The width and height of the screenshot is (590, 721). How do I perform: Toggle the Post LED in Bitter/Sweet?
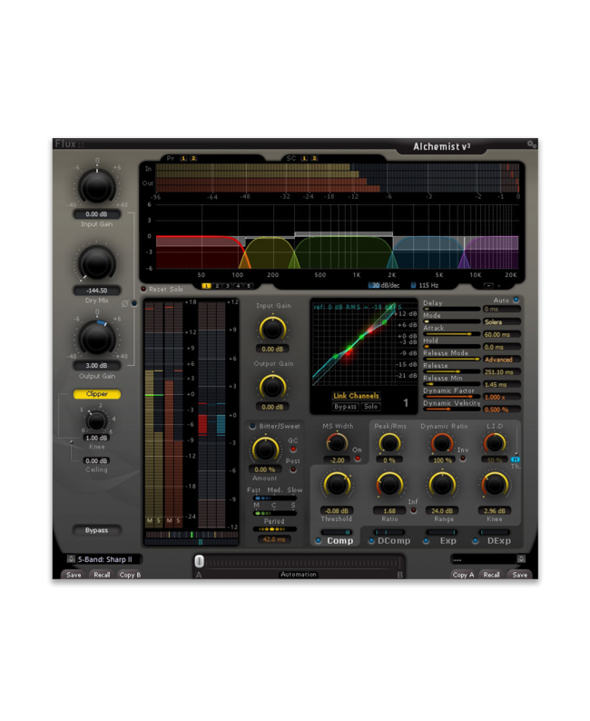pos(293,469)
